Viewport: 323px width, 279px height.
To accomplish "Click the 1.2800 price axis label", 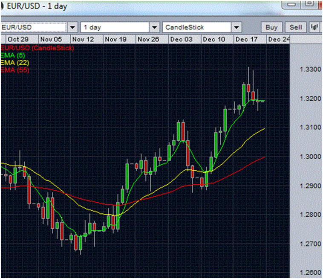I will click(310, 215).
